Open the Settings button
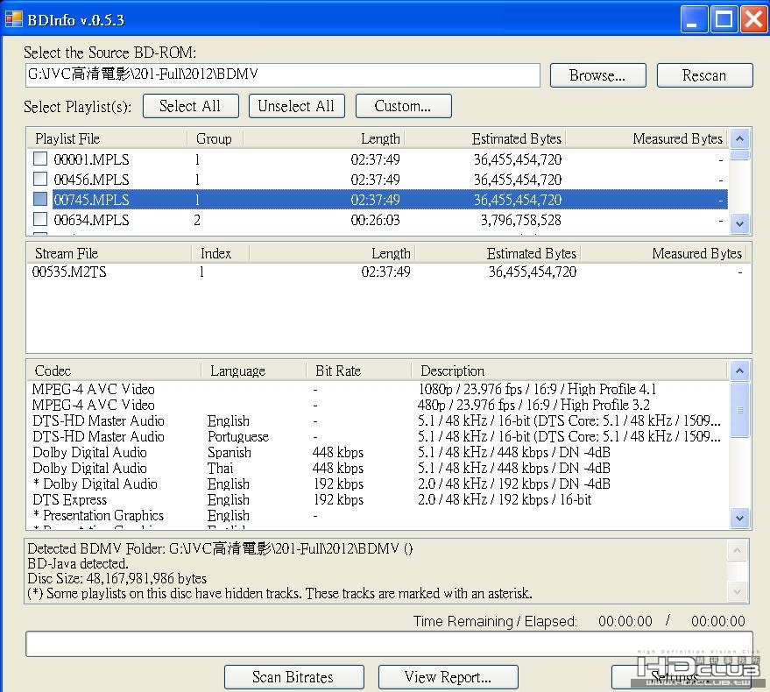The height and width of the screenshot is (692, 770). [682, 677]
